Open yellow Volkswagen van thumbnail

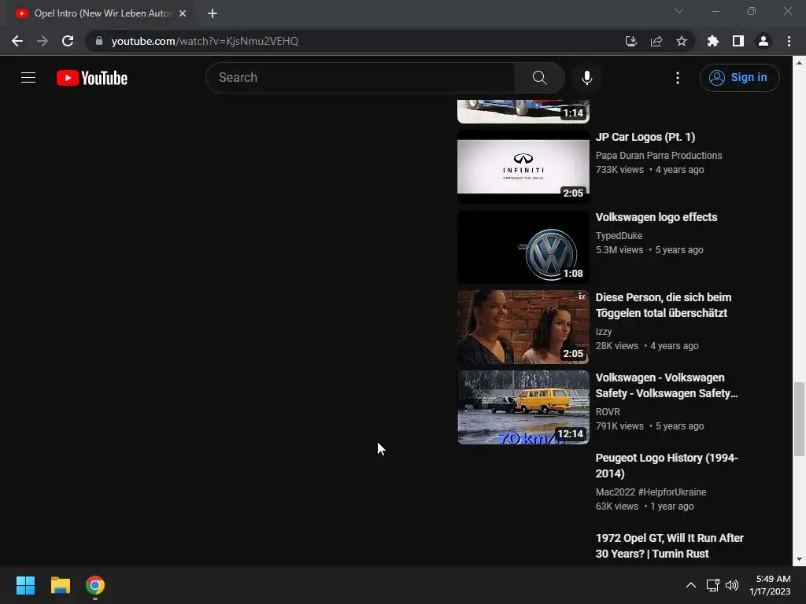click(523, 407)
